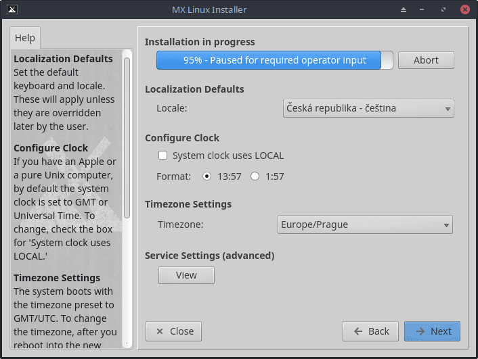
Task: Click the Timezone Settings help heading
Action: 57,278
